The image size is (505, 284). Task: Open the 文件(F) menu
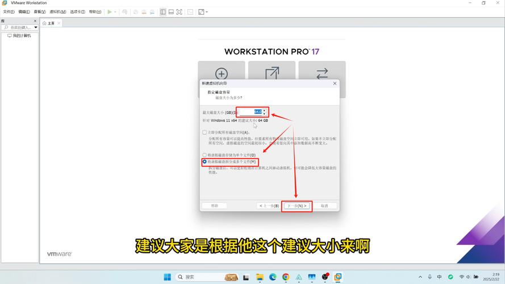click(9, 12)
